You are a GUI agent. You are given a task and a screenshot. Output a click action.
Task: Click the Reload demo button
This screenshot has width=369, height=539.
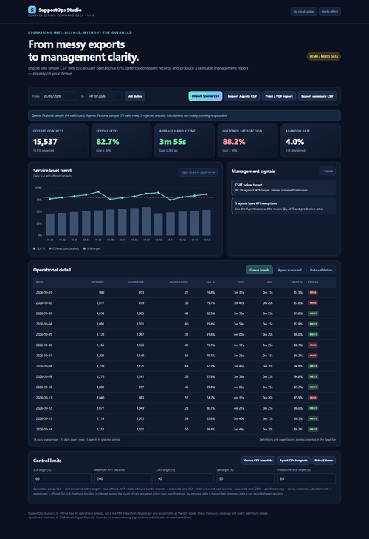[x=324, y=461]
